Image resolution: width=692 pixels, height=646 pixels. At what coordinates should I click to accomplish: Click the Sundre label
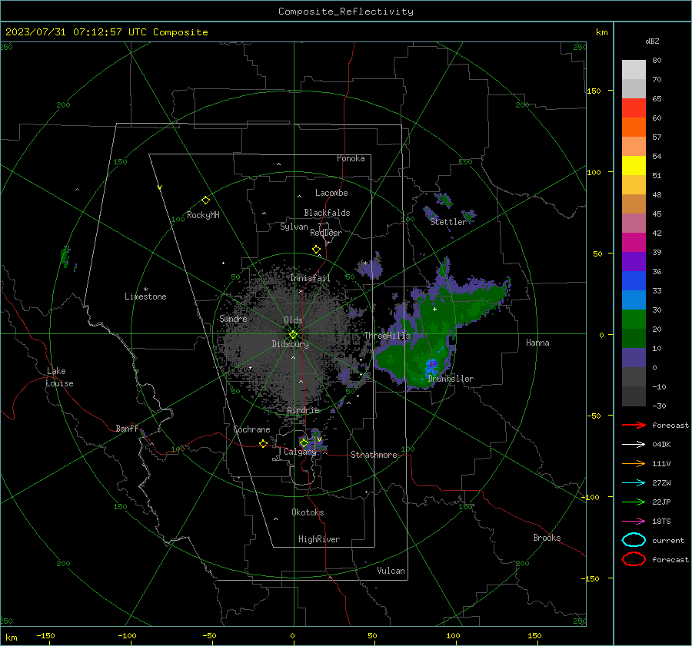(233, 319)
